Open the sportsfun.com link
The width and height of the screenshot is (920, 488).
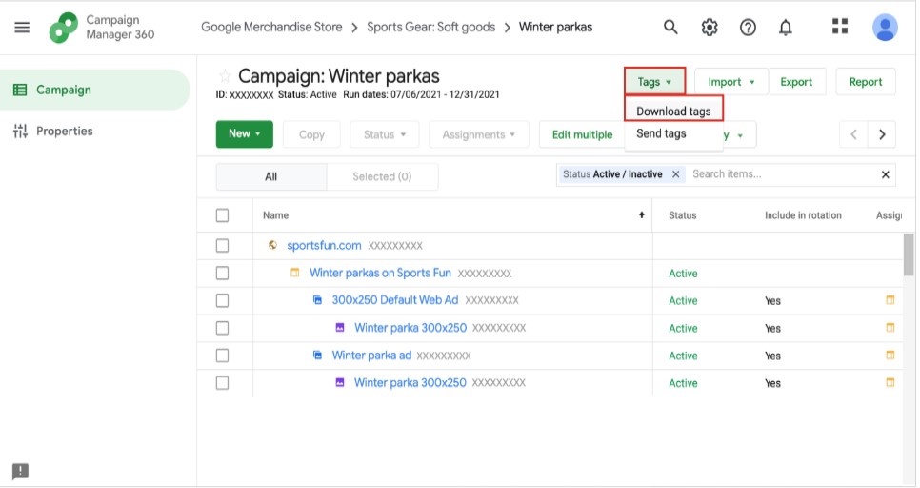tap(324, 246)
